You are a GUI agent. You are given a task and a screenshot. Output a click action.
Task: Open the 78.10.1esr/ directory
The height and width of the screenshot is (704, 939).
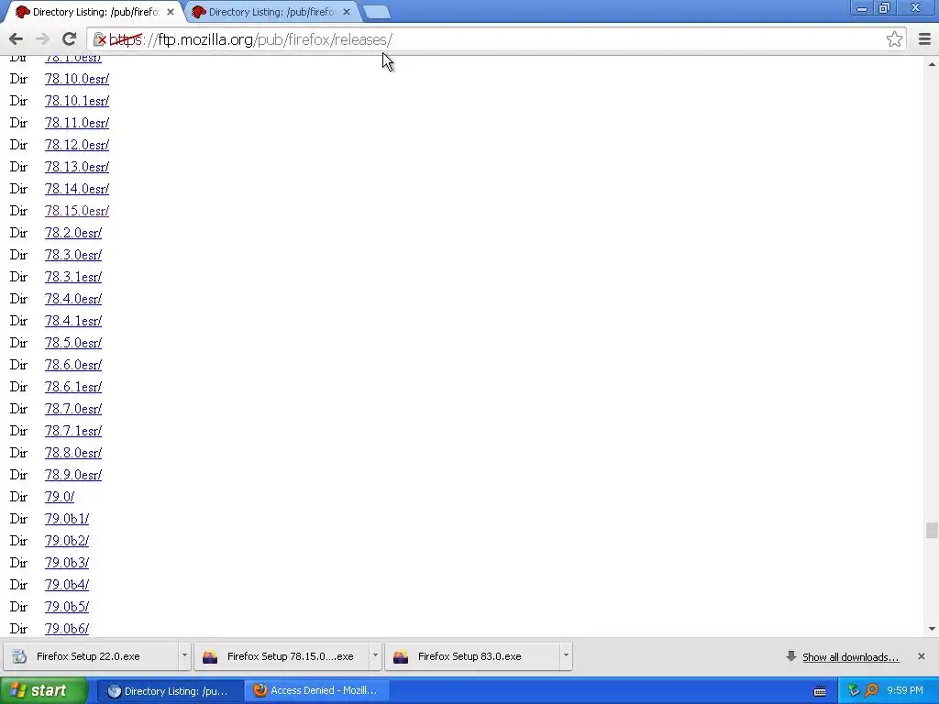pos(77,101)
